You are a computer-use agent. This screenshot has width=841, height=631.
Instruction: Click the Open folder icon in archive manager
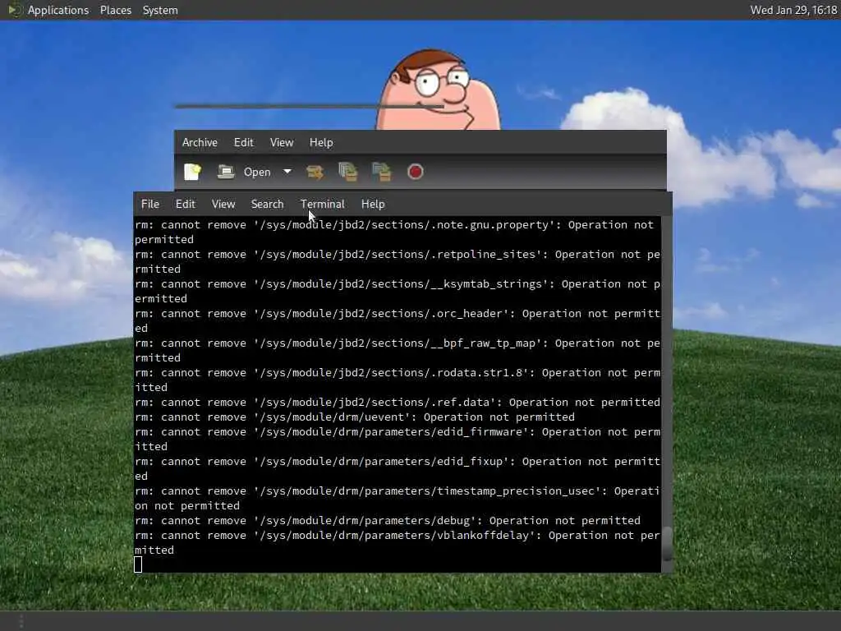[x=225, y=172]
